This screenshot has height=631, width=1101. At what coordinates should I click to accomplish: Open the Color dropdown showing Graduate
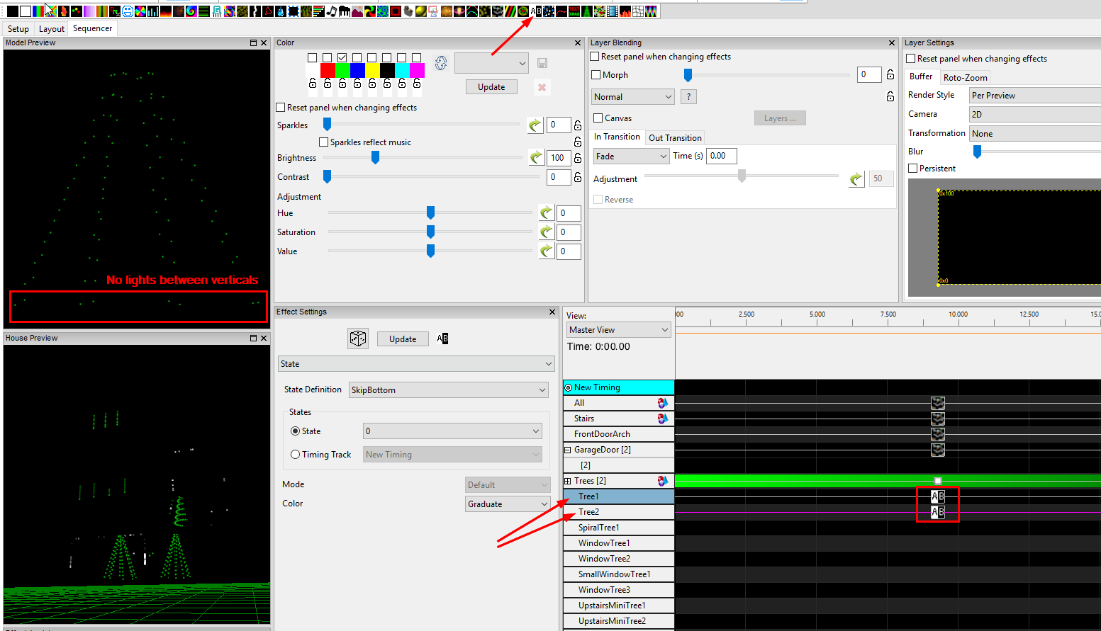click(x=507, y=503)
